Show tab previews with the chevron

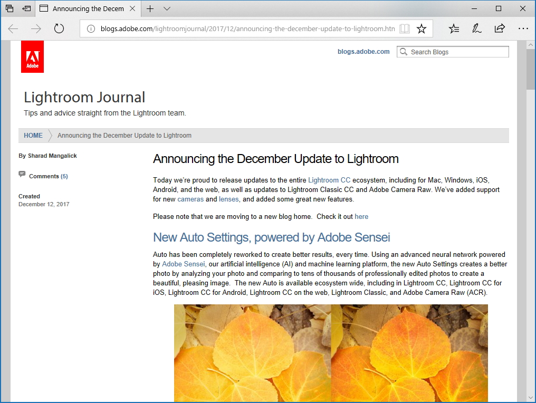(167, 8)
